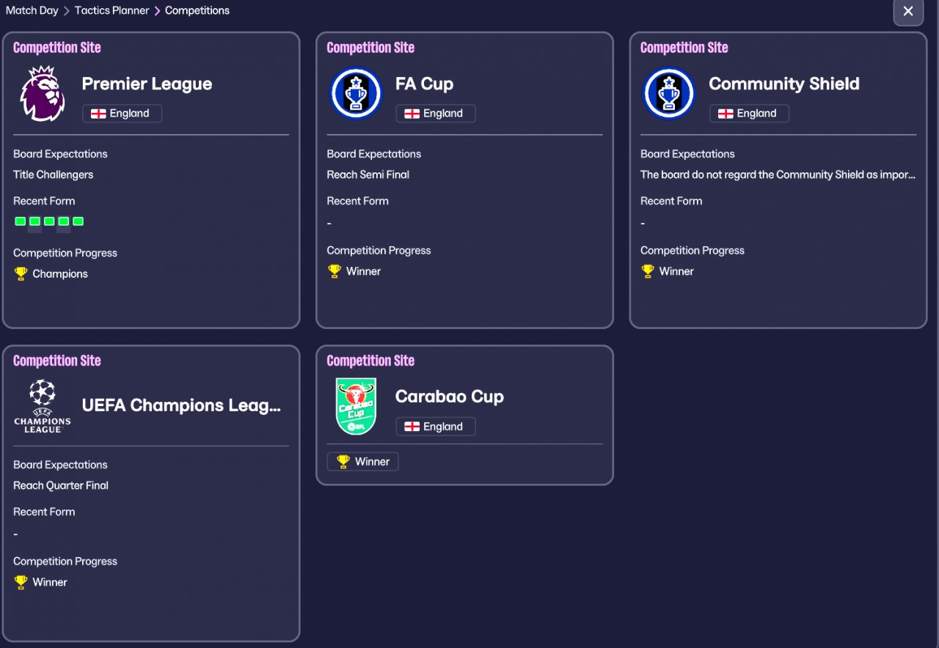939x648 pixels.
Task: Select the Competitions breadcrumb item
Action: click(197, 10)
